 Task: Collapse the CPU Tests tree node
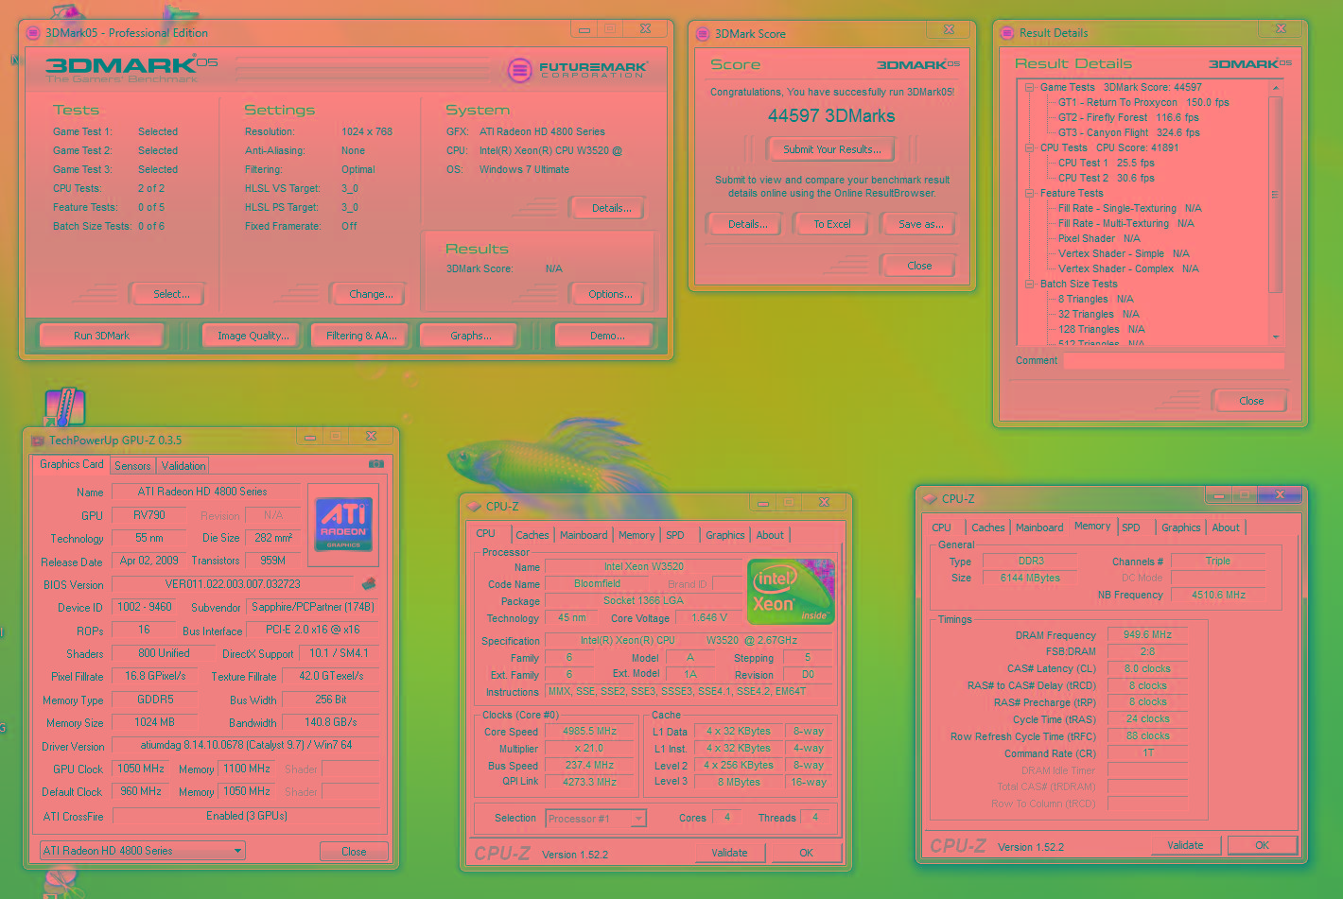click(1029, 147)
